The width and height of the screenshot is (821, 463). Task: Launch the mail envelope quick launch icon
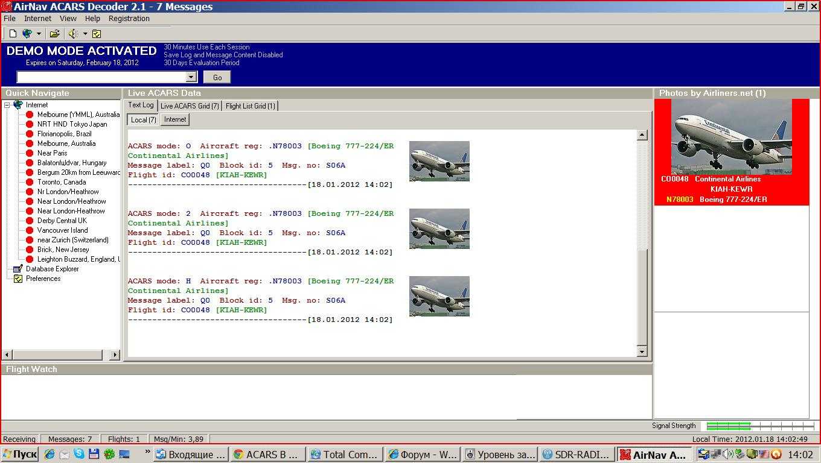(x=65, y=454)
